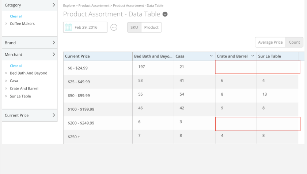Switch to SKU view
This screenshot has height=174, width=307.
coord(134,27)
